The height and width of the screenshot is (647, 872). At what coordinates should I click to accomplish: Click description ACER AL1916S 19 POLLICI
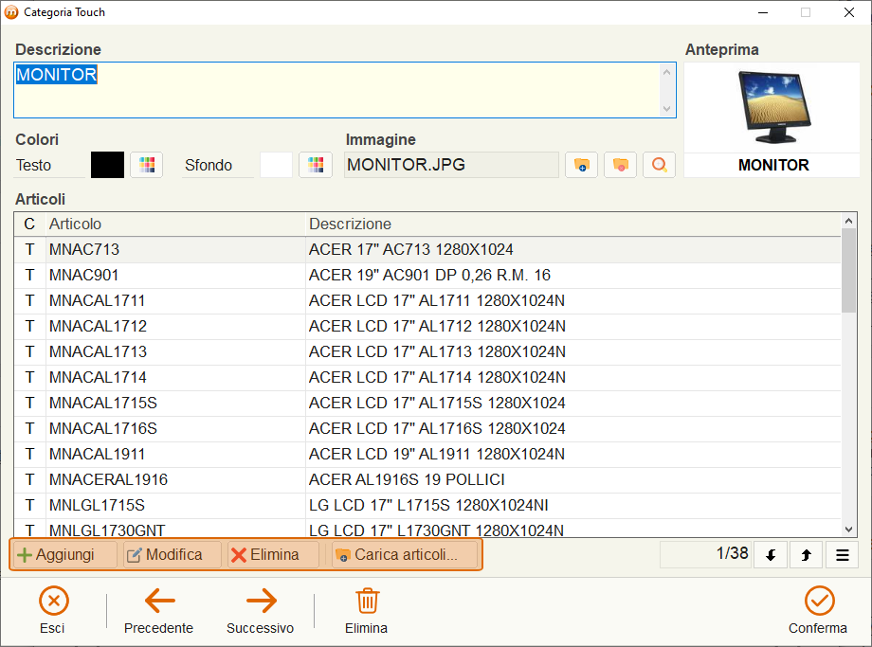[407, 479]
